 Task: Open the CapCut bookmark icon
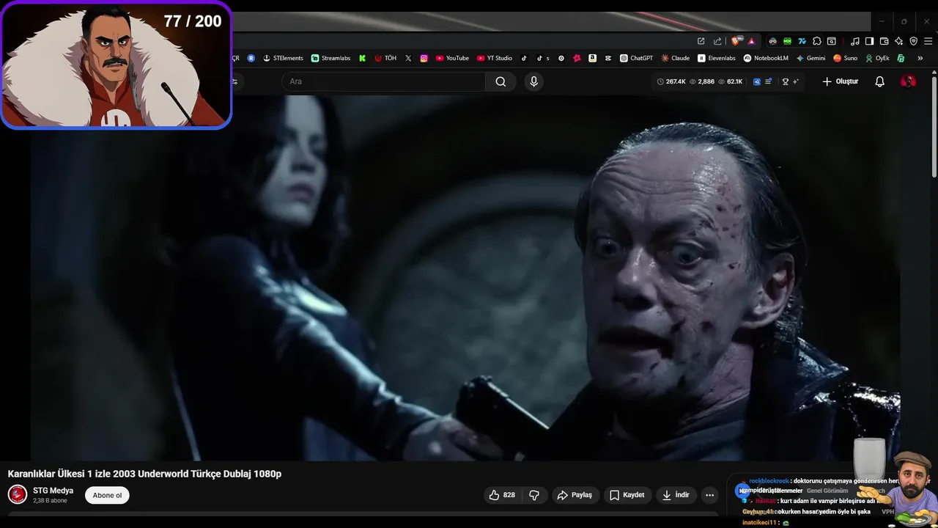608,58
